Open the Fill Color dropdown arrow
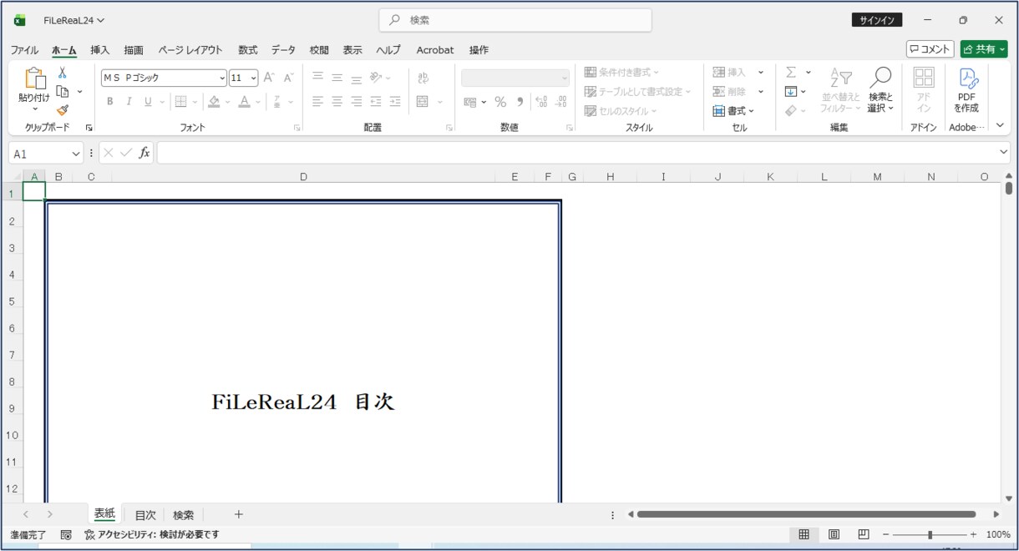 click(x=229, y=102)
